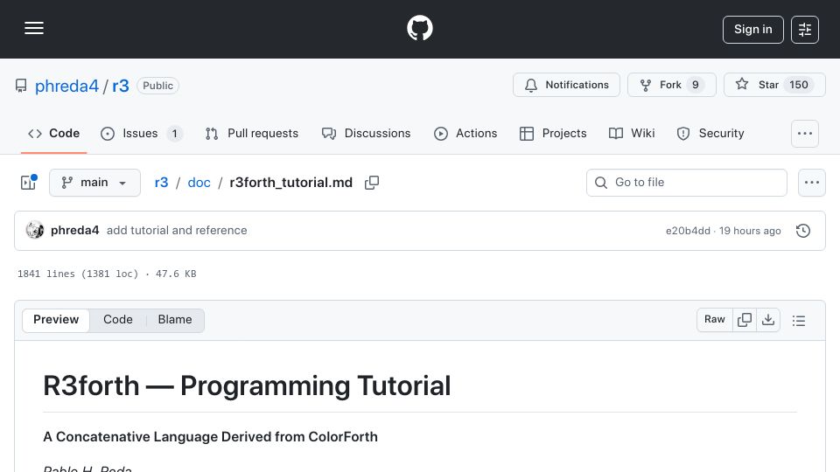This screenshot has width=840, height=472.
Task: Open the main branch selector dropdown
Action: [x=94, y=183]
